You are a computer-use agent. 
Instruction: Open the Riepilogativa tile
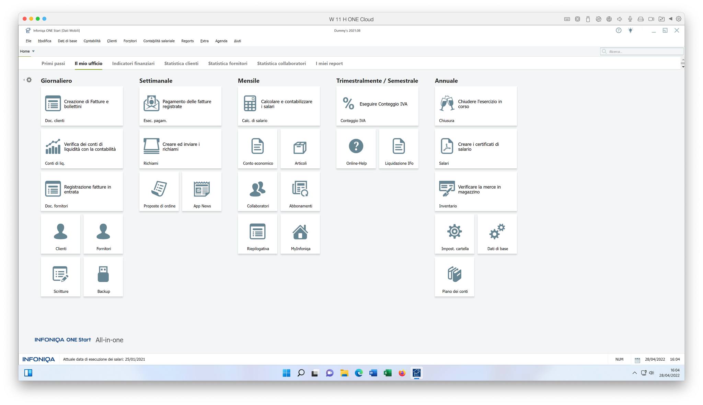[257, 234]
